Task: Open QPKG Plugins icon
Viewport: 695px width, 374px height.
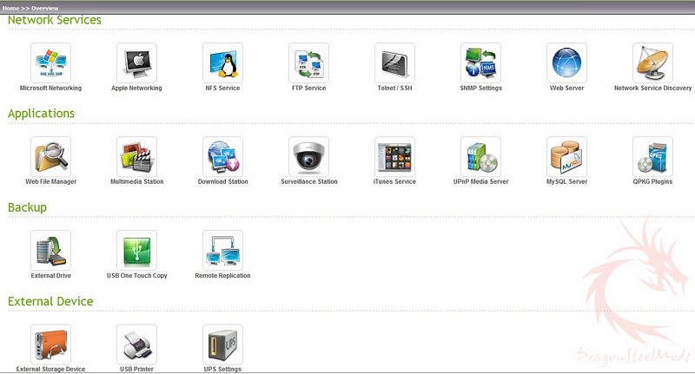Action: (652, 156)
